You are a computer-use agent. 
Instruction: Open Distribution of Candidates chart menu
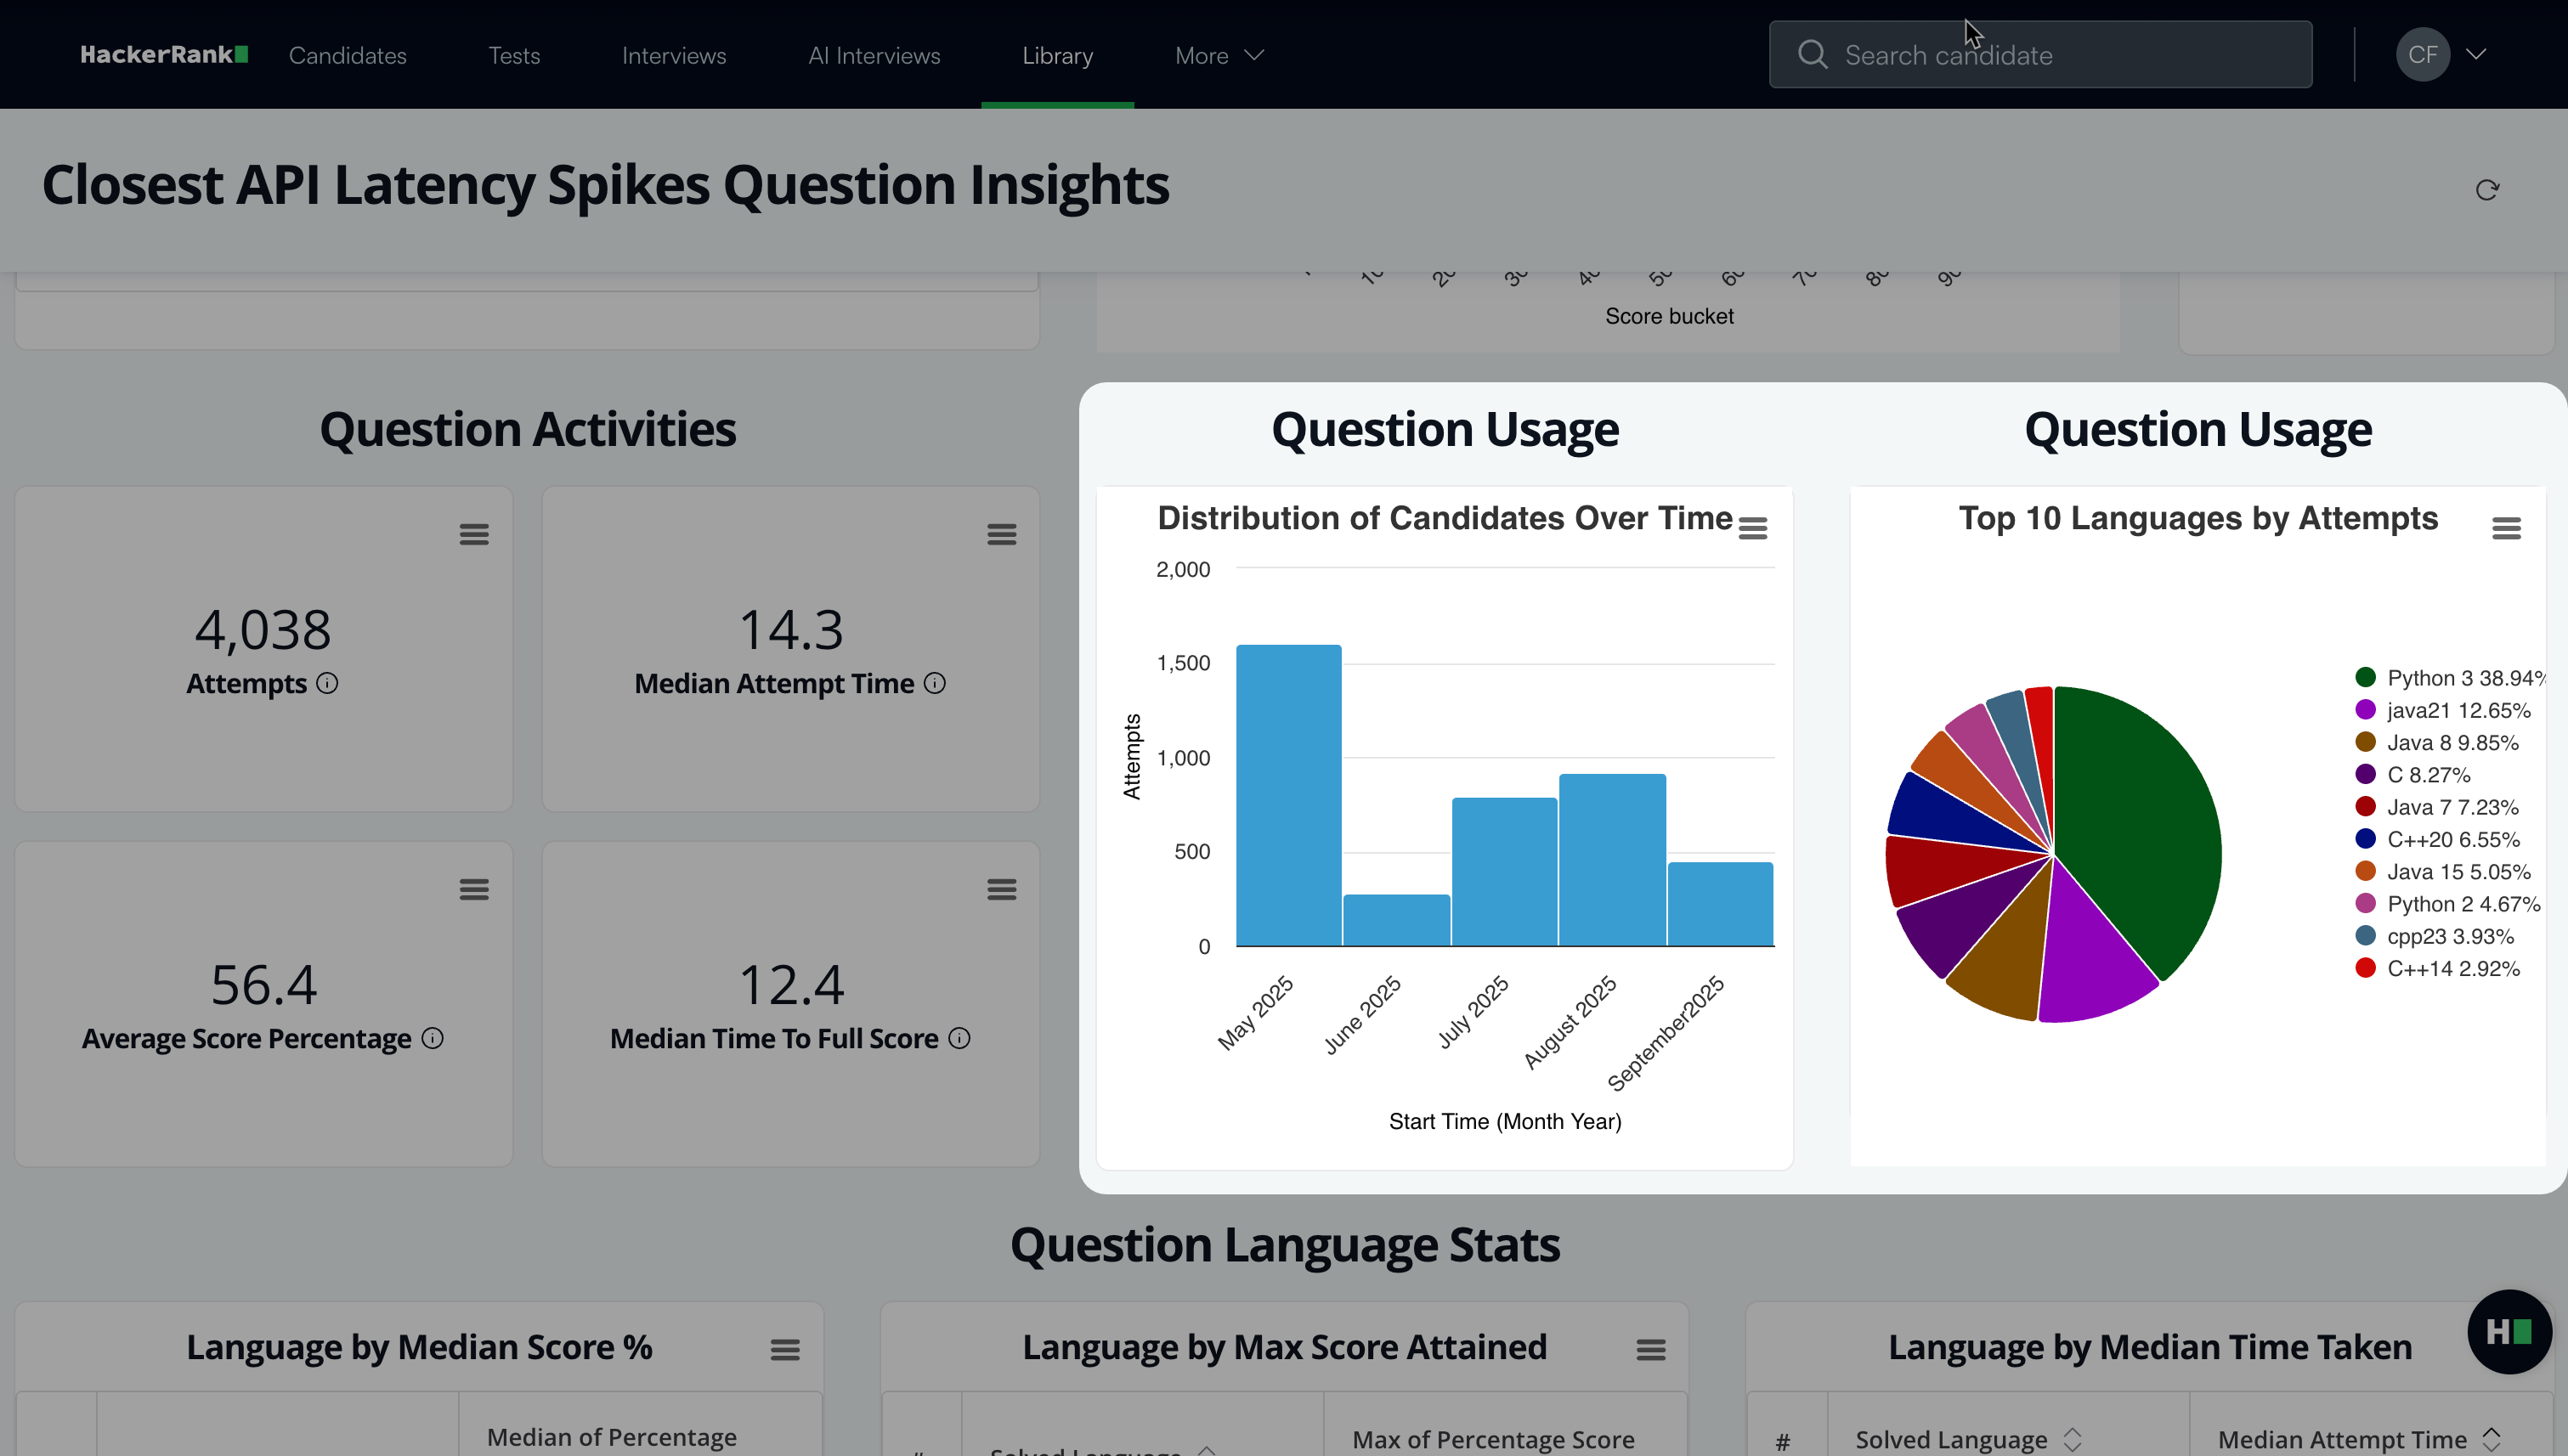(x=1753, y=528)
